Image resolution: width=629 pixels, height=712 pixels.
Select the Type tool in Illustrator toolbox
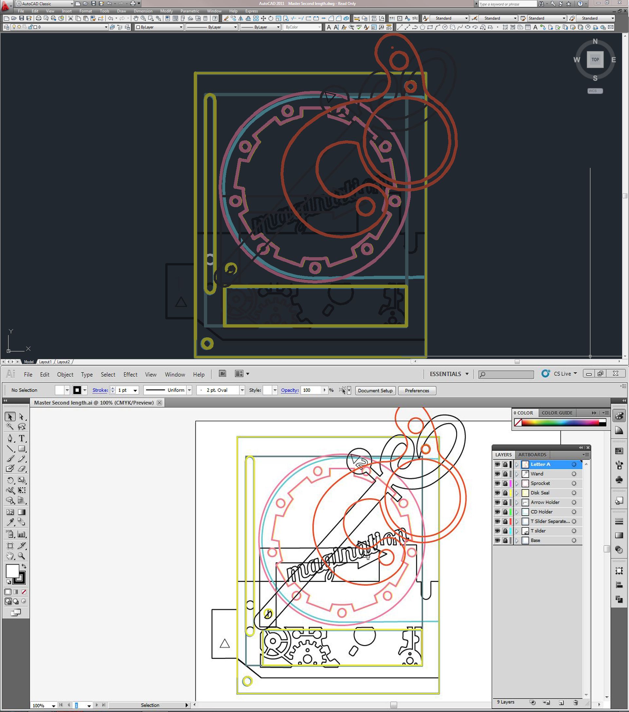[x=22, y=438]
